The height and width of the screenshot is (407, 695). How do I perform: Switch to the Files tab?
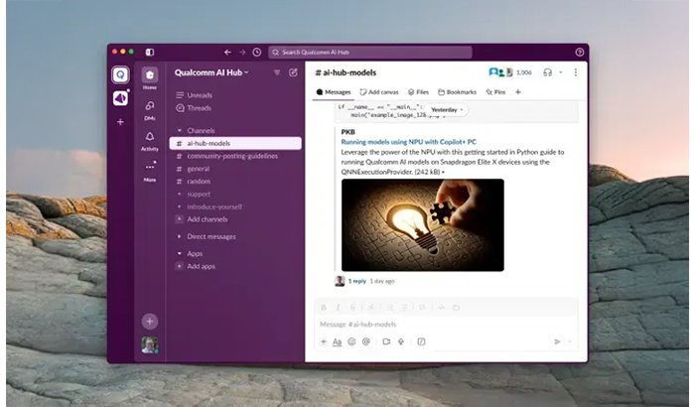coord(418,92)
